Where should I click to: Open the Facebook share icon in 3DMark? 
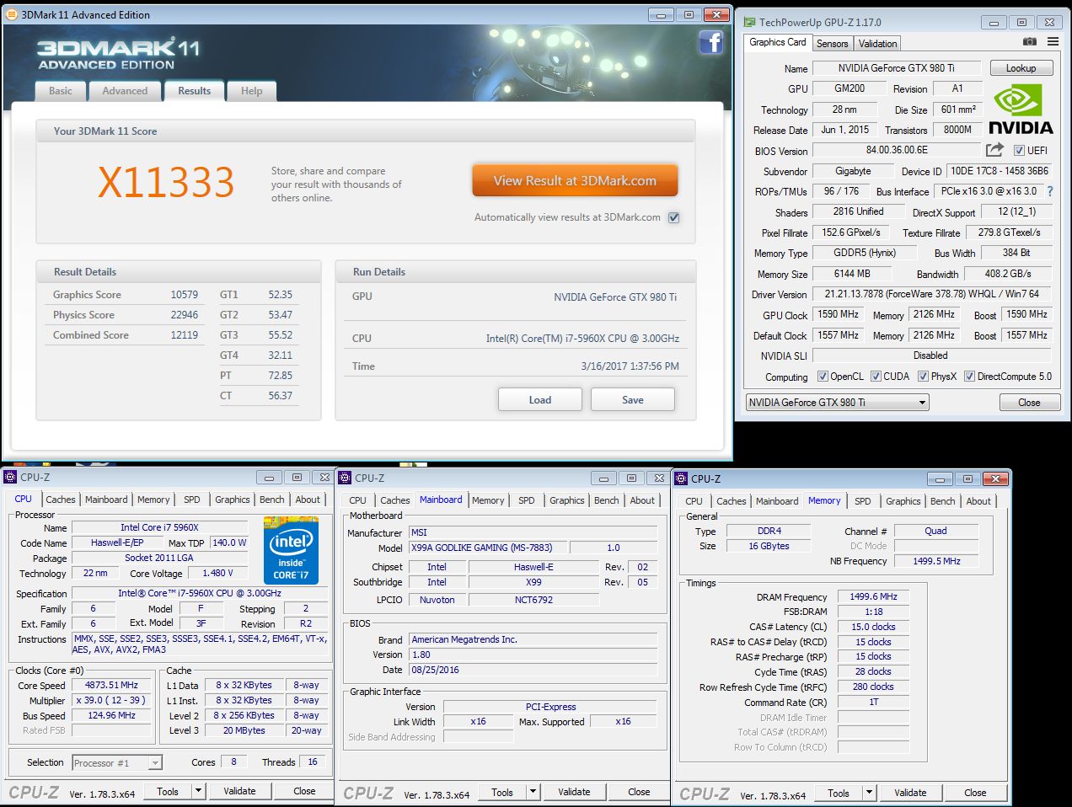pos(711,42)
